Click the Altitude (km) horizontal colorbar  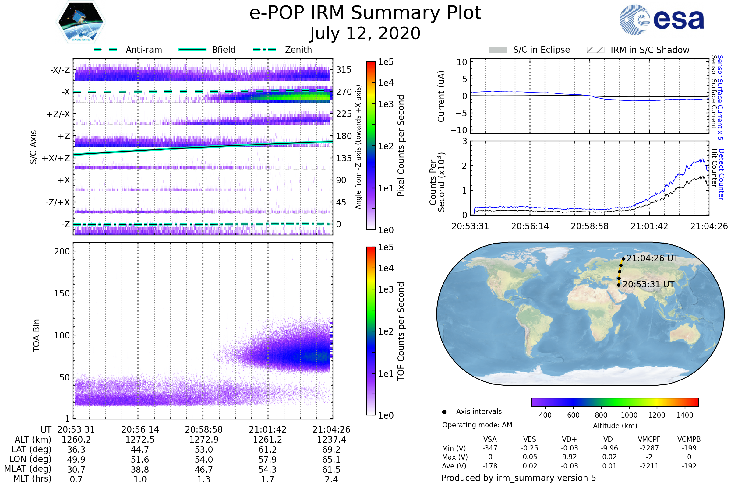point(615,402)
